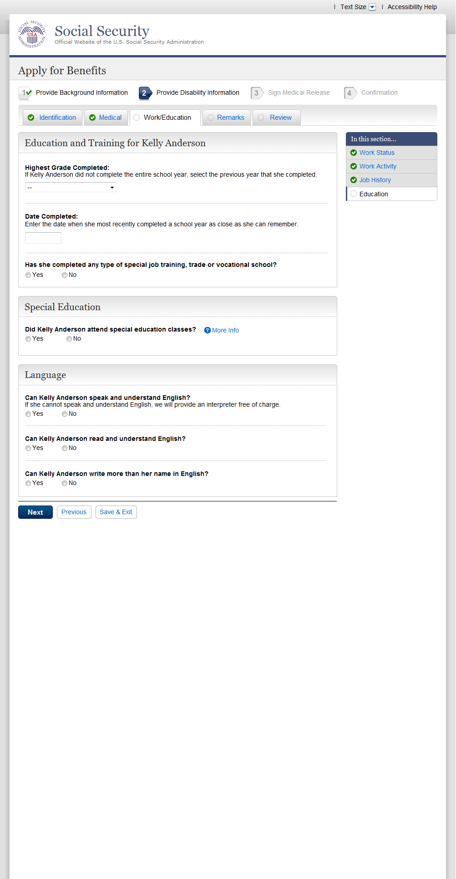Select Yes for speak and understand English
Viewport: 456px width, 879px height.
click(x=28, y=414)
